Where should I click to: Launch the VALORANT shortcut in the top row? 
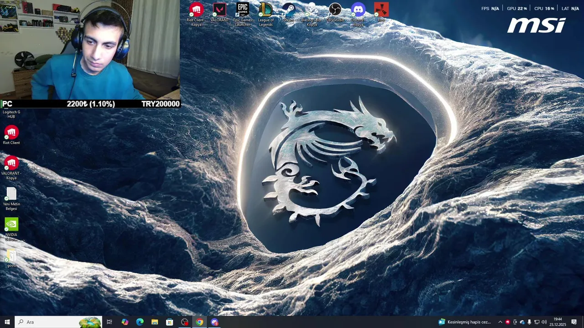(x=219, y=13)
